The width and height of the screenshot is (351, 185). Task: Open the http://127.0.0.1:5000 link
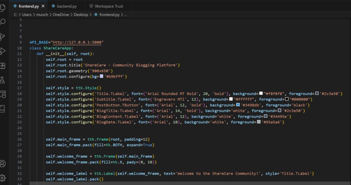click(x=77, y=42)
